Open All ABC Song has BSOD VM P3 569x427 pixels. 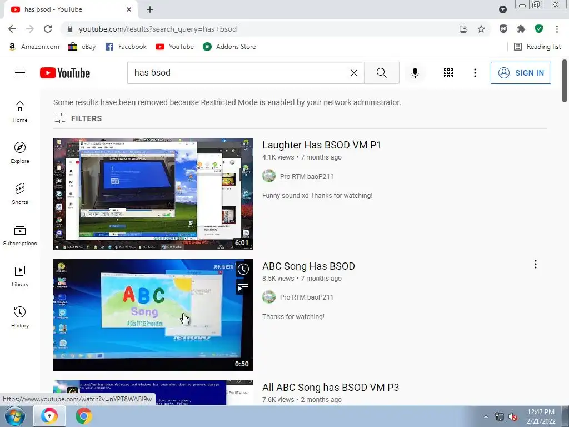(x=331, y=388)
